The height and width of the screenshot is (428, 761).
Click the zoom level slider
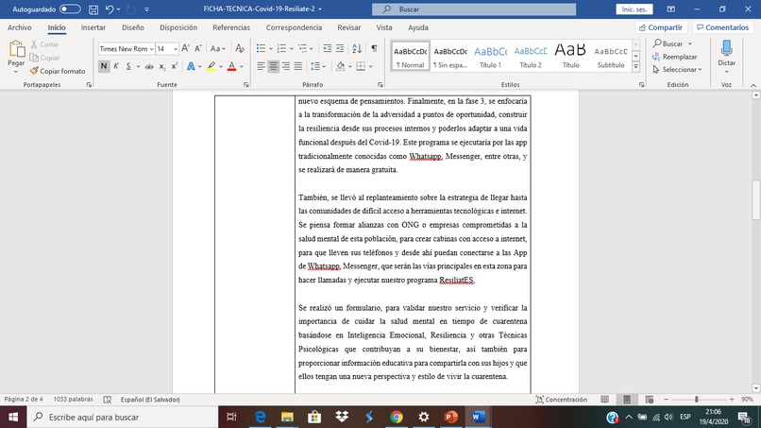(699, 400)
